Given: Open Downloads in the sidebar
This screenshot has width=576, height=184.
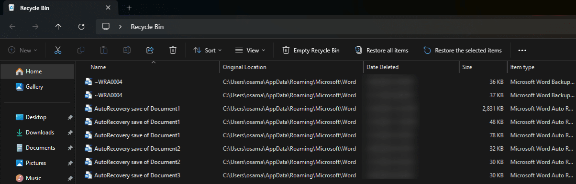Looking at the screenshot, I should click(37, 133).
